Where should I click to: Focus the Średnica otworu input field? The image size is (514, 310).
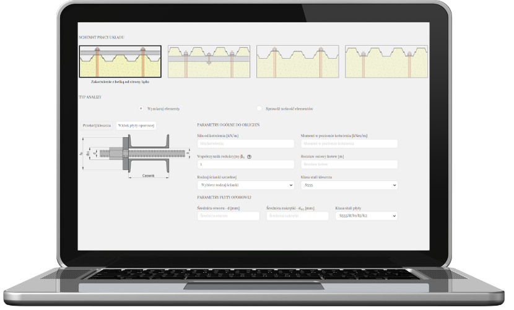229,216
